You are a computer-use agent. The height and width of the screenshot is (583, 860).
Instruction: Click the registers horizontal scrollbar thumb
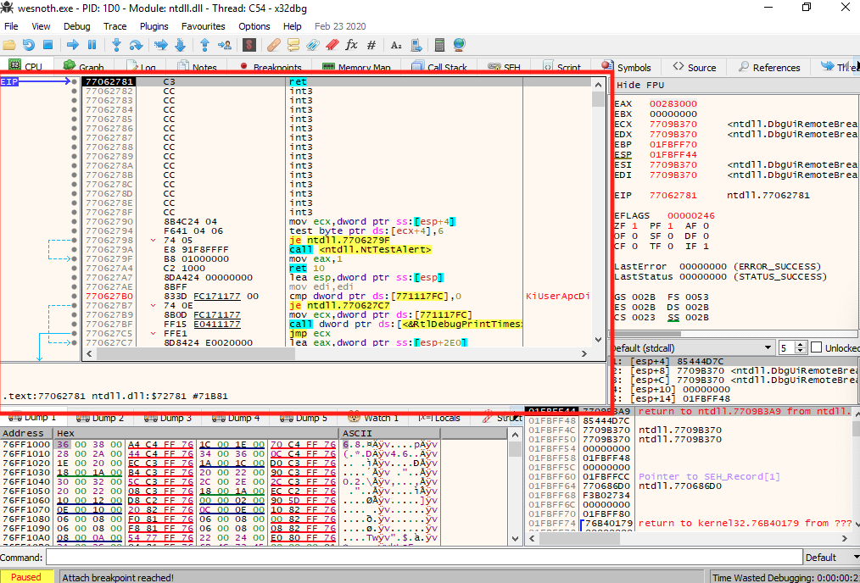click(x=645, y=334)
